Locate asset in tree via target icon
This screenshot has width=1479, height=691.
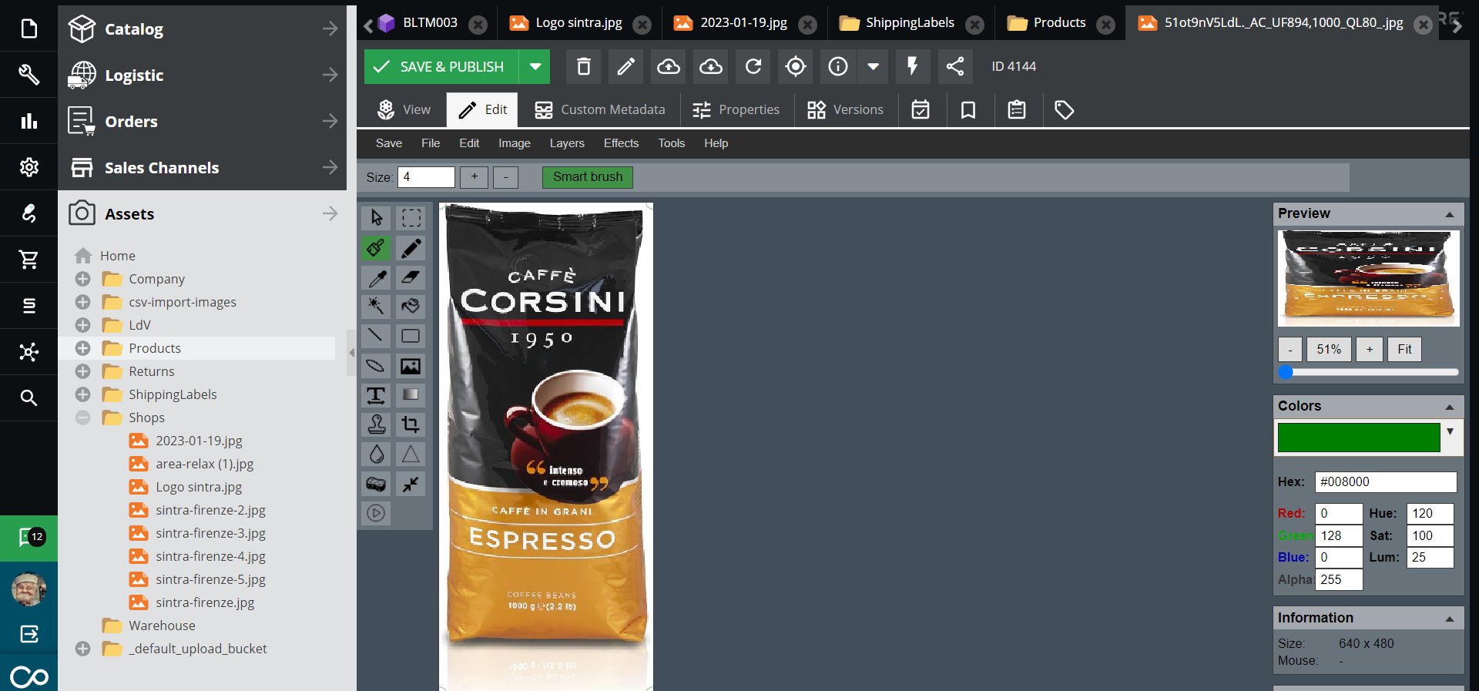796,67
